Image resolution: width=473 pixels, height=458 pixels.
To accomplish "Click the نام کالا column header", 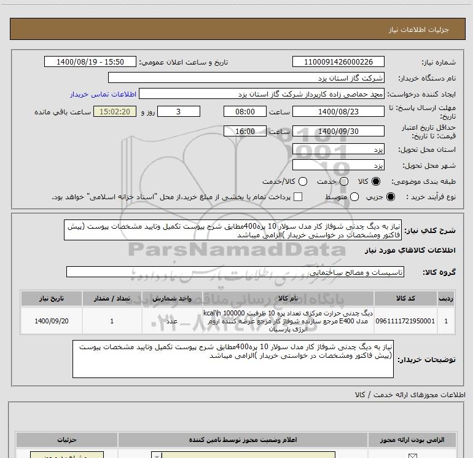I will click(x=288, y=298).
